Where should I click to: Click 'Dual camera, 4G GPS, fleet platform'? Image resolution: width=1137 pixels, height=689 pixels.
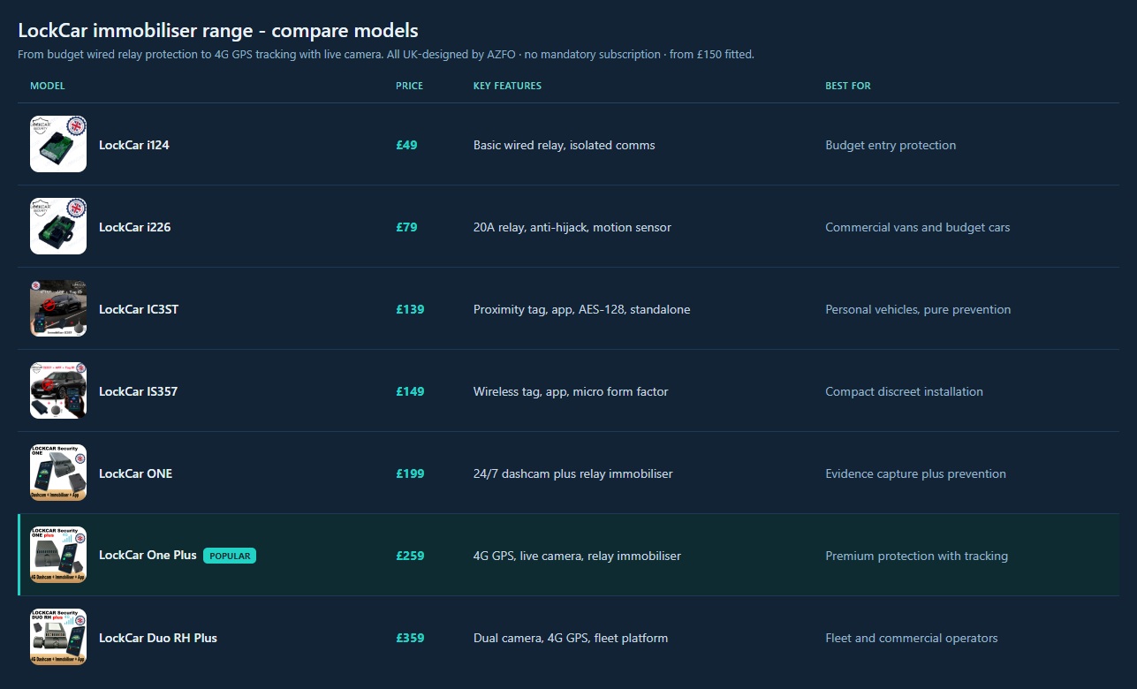point(571,638)
